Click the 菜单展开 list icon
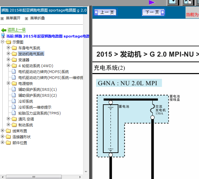The image size is (199, 179). tap(2, 19)
